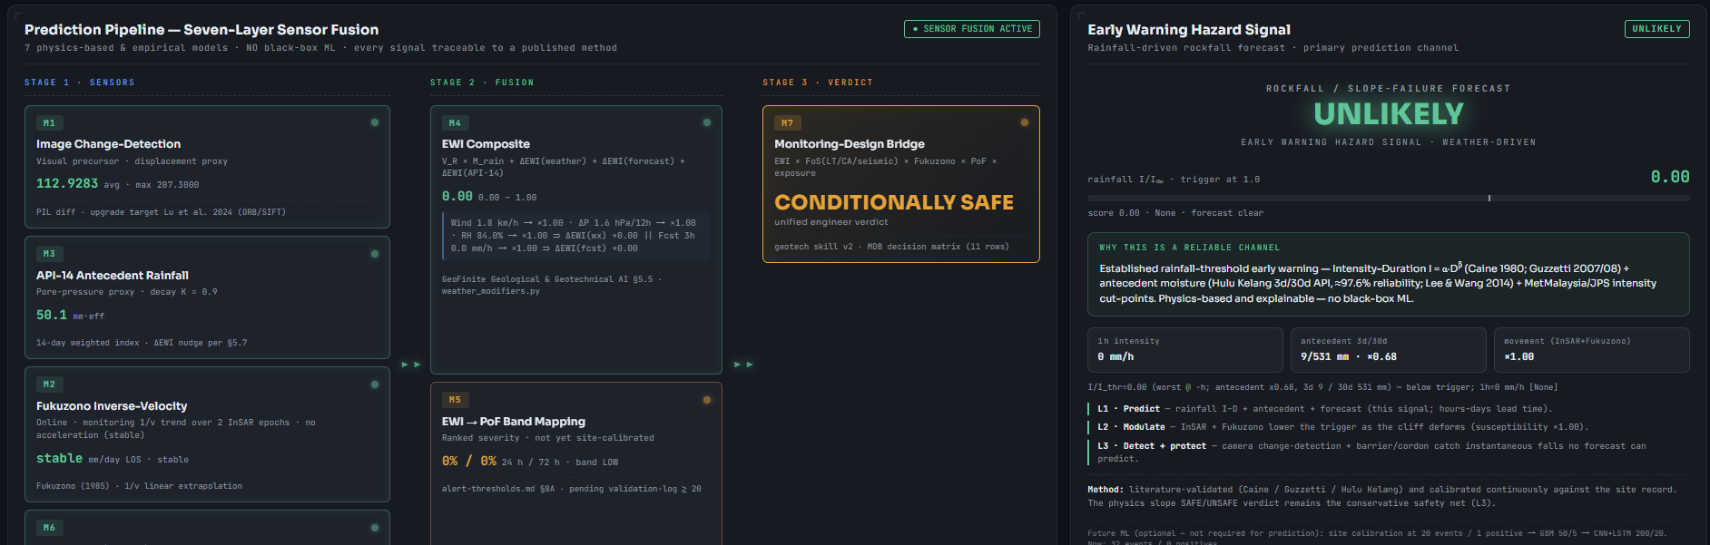
Task: Click the weather_modifiers.py reference
Action: [x=491, y=291]
